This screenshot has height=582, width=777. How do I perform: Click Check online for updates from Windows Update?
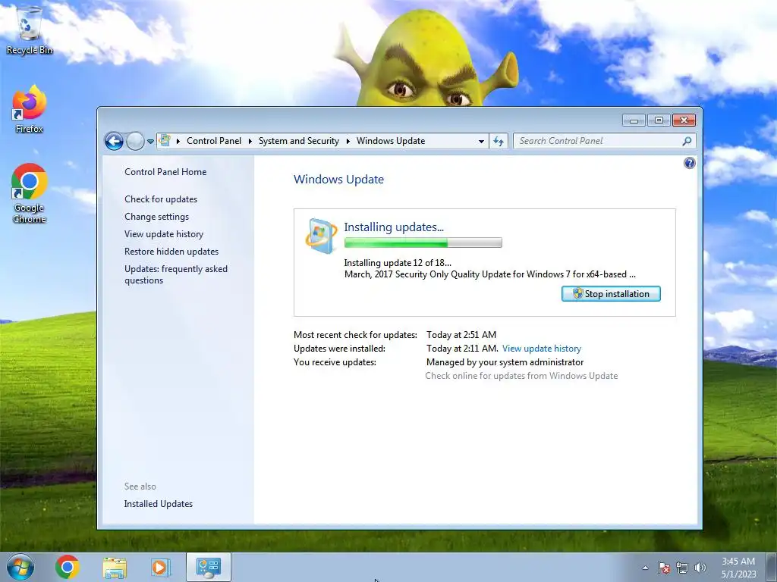pyautogui.click(x=521, y=376)
